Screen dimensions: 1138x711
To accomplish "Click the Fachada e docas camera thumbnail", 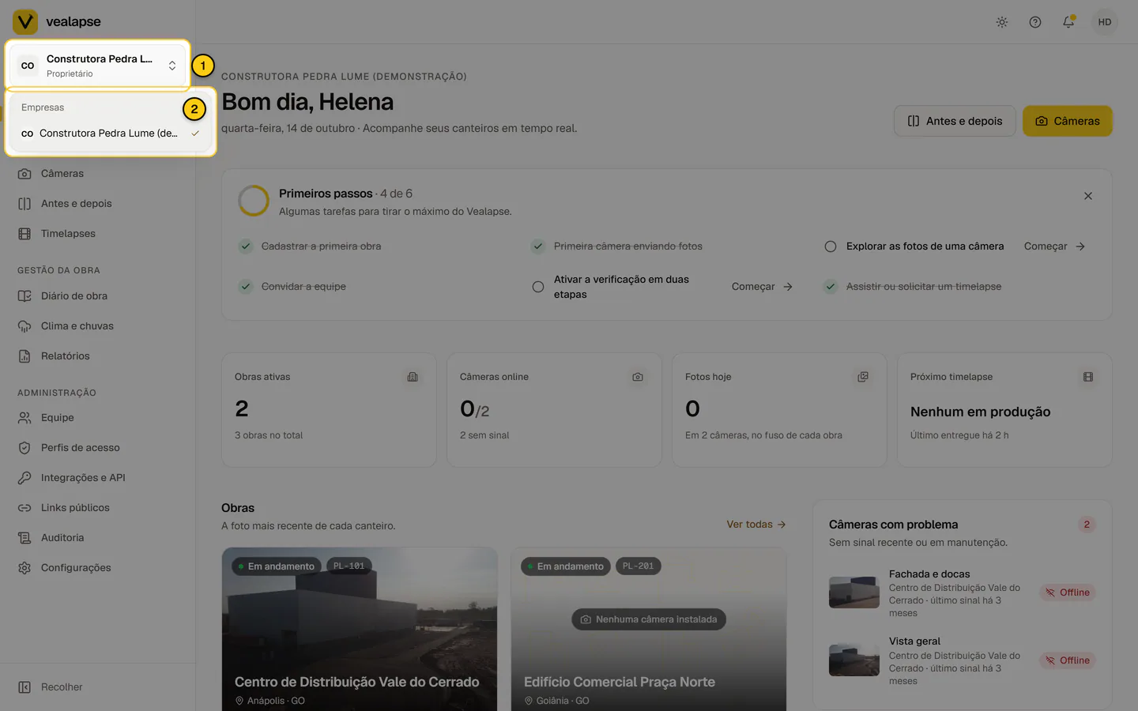I will coord(854,592).
